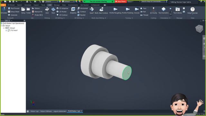The width and height of the screenshot is (206, 116).
Task: Choose 3D Adaptive milling
Action: pyautogui.click(x=73, y=11)
